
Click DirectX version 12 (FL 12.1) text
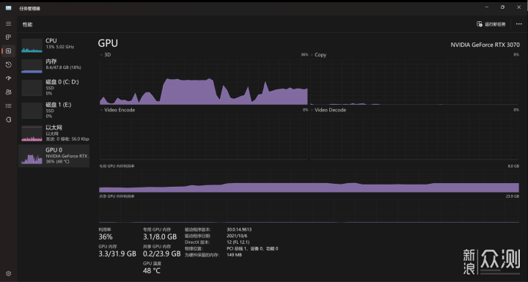click(238, 242)
